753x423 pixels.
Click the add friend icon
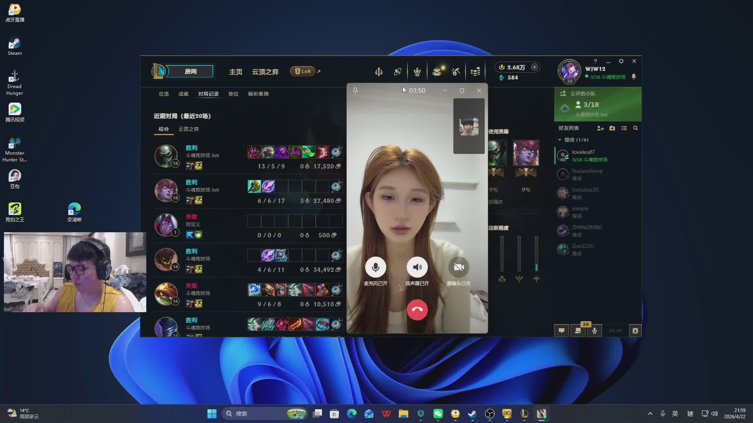(600, 128)
